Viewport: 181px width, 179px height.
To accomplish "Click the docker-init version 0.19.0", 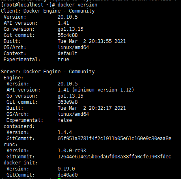I will tap(66, 169).
